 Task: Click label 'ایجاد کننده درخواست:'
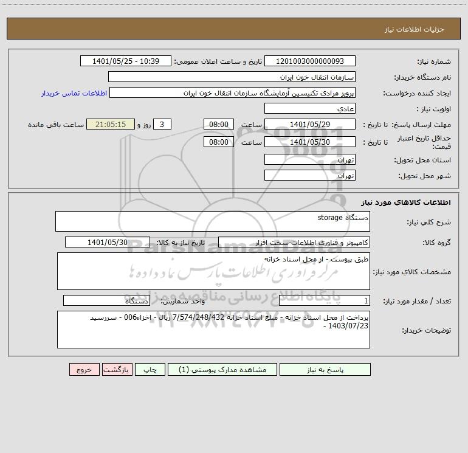point(417,93)
